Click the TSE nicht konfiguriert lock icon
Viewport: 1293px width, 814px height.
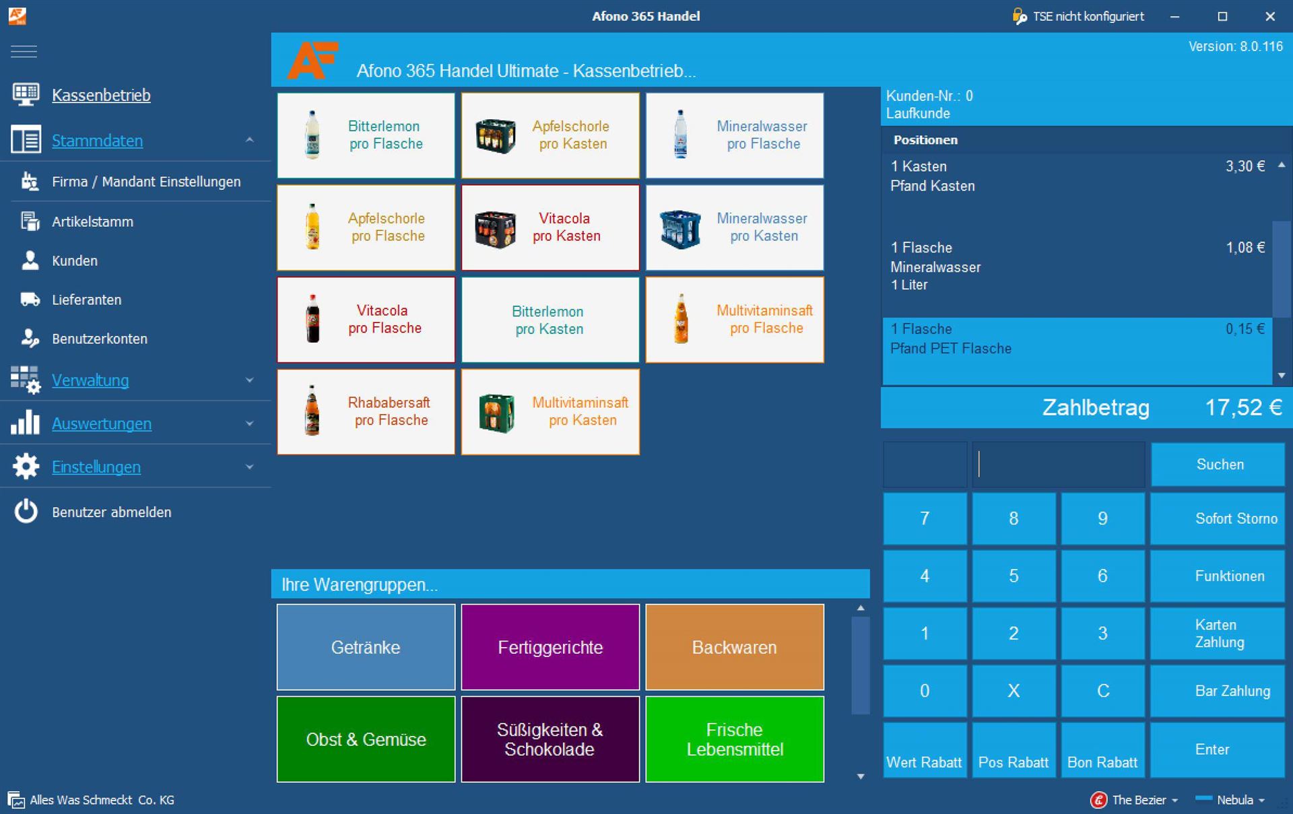(1020, 16)
